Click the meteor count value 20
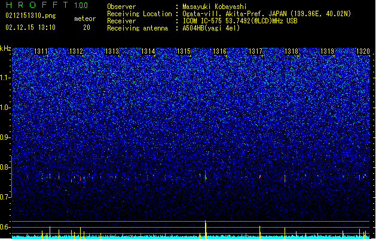Image resolution: width=376 pixels, height=239 pixels. pos(87,27)
